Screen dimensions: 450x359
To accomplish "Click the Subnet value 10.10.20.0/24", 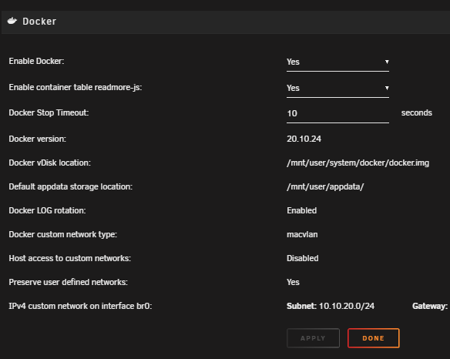I will 347,306.
